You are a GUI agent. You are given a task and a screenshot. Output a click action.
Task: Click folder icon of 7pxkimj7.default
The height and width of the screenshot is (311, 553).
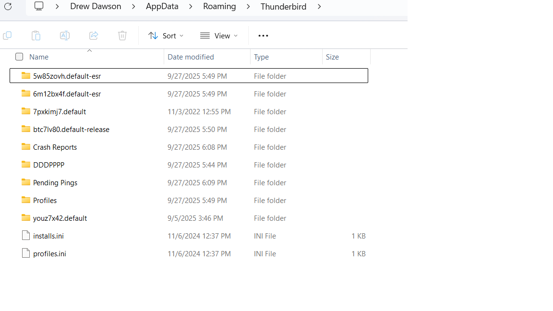[26, 111]
